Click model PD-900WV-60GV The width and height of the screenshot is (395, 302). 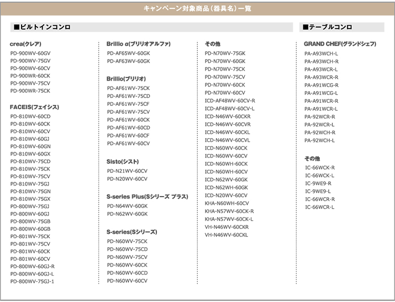(x=30, y=53)
